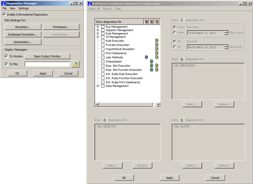This screenshot has width=253, height=184.
Task: Click object icon on User Methods row
Action: 146,57
